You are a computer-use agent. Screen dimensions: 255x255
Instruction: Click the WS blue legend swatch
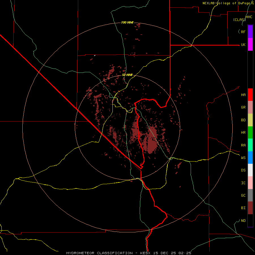click(x=250, y=158)
